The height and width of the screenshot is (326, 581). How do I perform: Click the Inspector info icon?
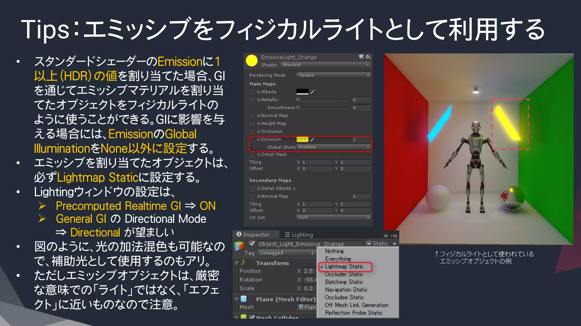(x=239, y=234)
